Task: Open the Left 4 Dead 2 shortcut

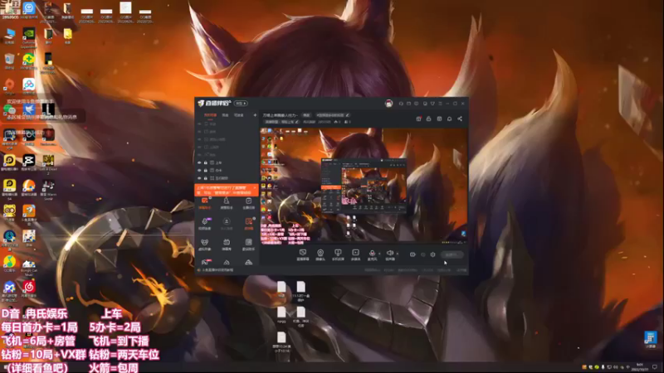Action: coord(48,164)
